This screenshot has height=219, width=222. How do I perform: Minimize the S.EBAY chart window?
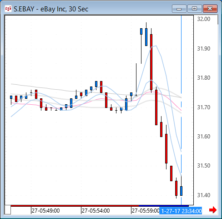pos(179,9)
